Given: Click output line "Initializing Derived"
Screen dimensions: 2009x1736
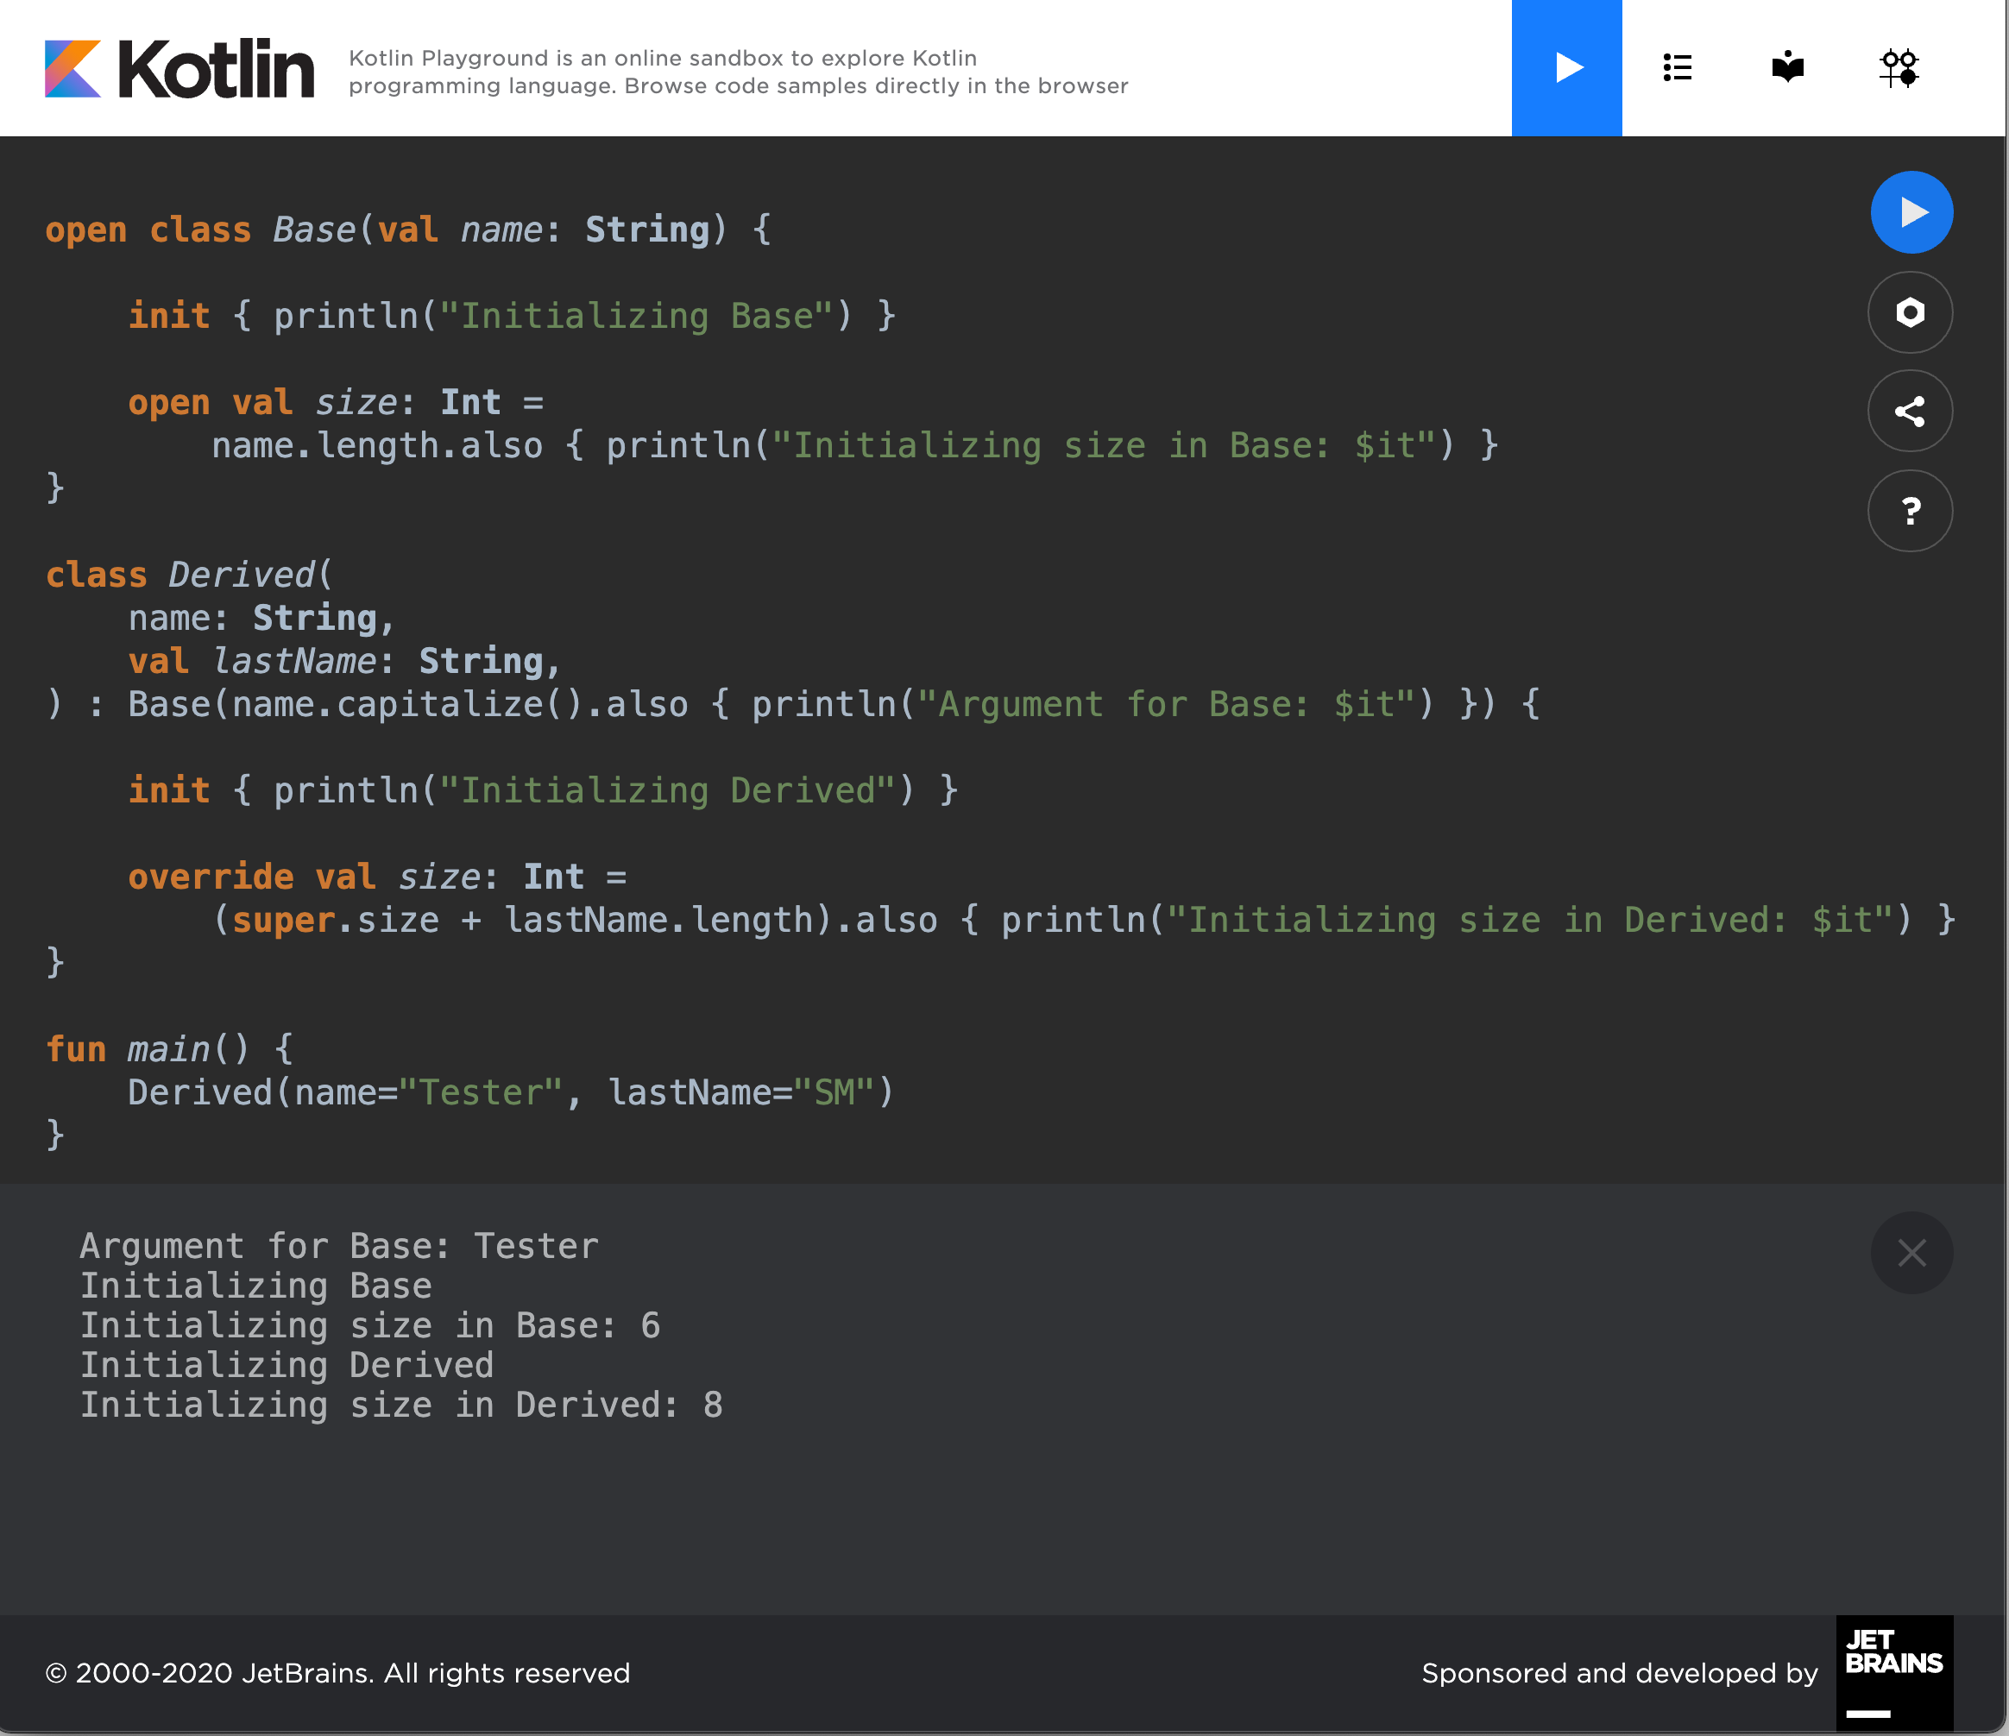Looking at the screenshot, I should (287, 1365).
